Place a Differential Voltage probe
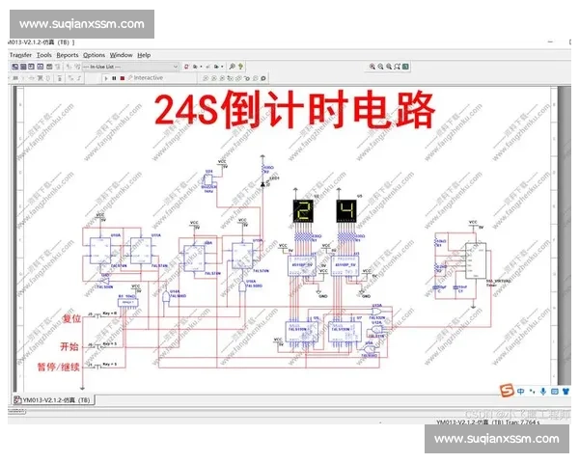Viewport: 579px width, 463px height. pyautogui.click(x=231, y=78)
